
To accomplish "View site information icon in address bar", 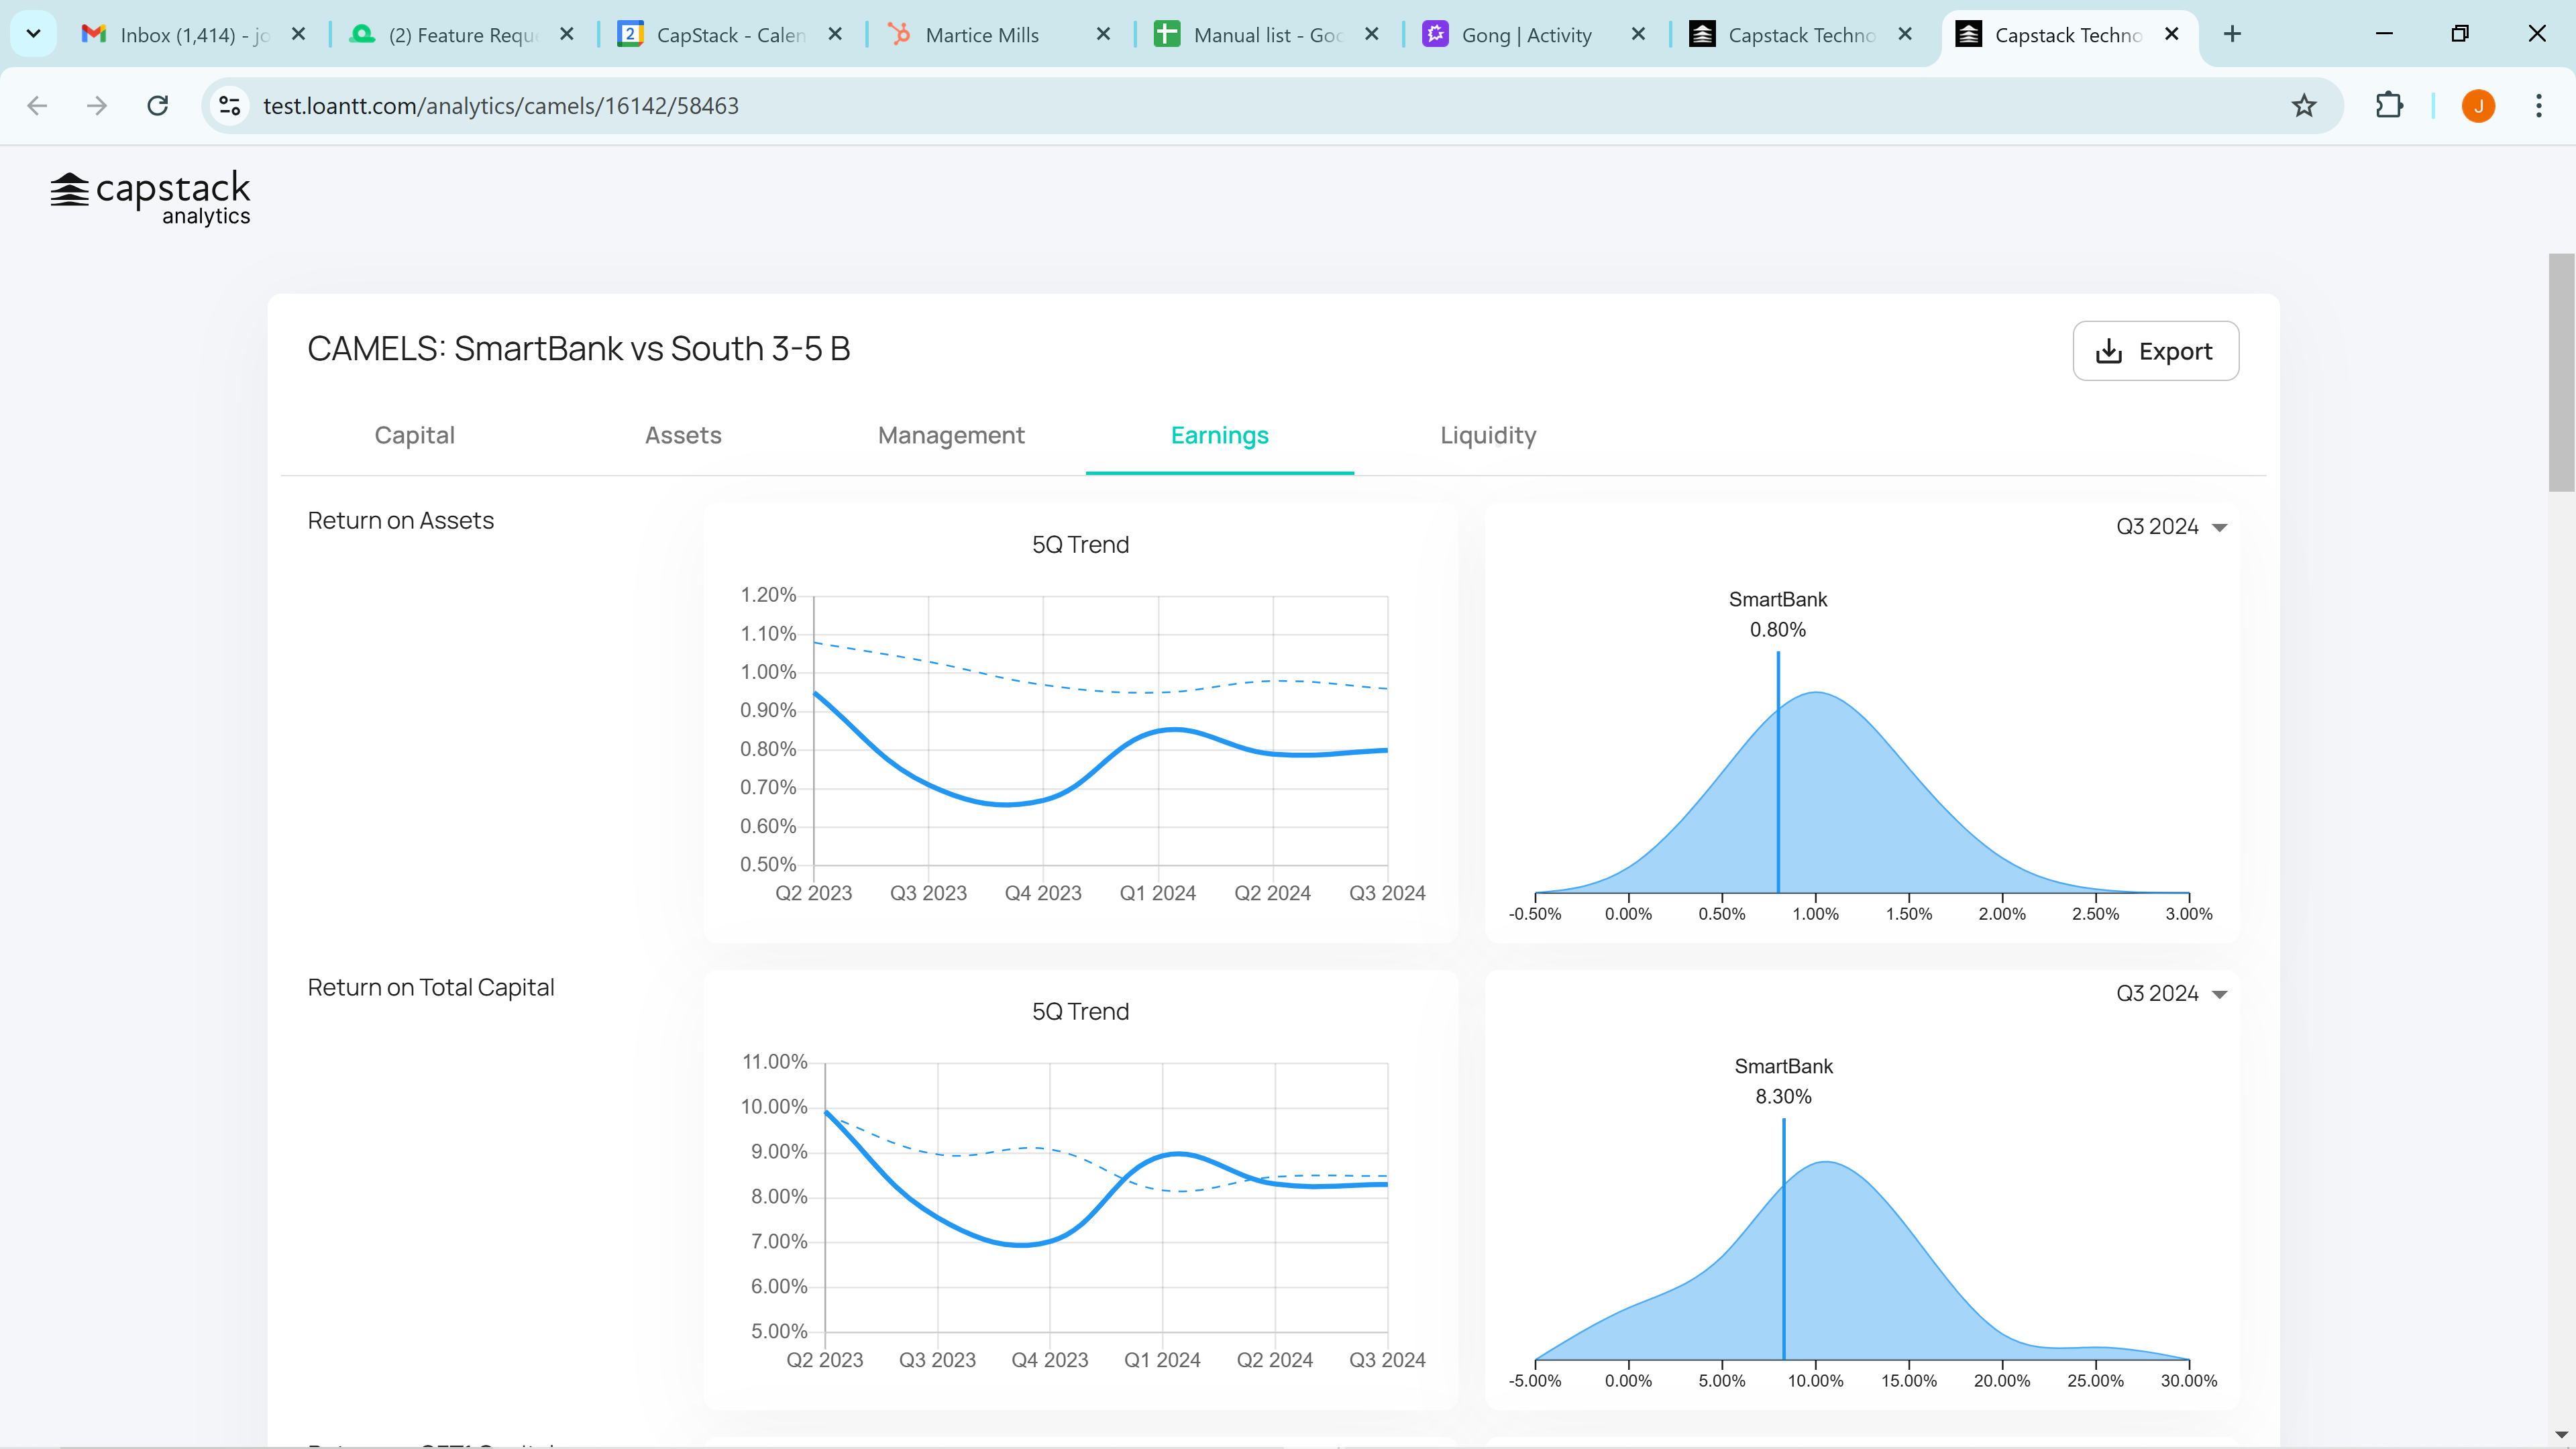I will (x=230, y=106).
